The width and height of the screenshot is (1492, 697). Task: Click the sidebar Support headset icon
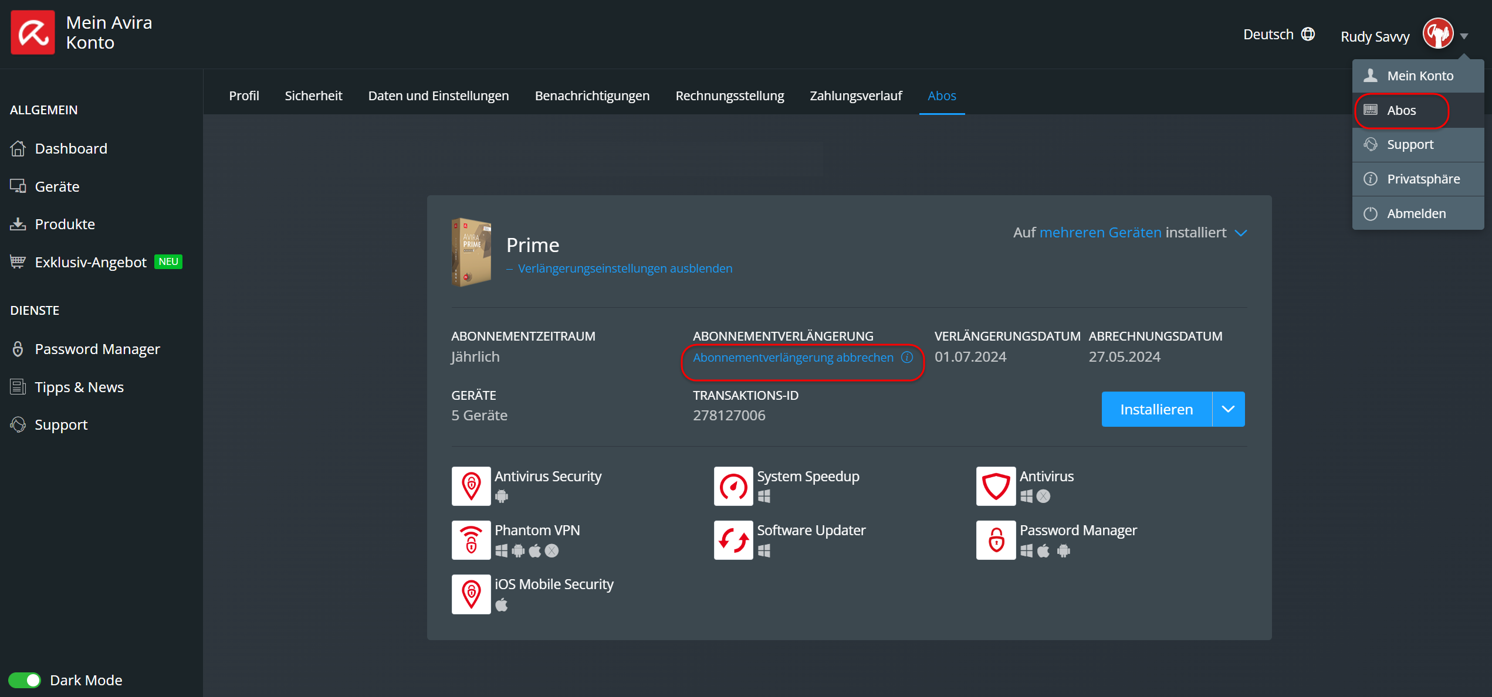click(18, 424)
